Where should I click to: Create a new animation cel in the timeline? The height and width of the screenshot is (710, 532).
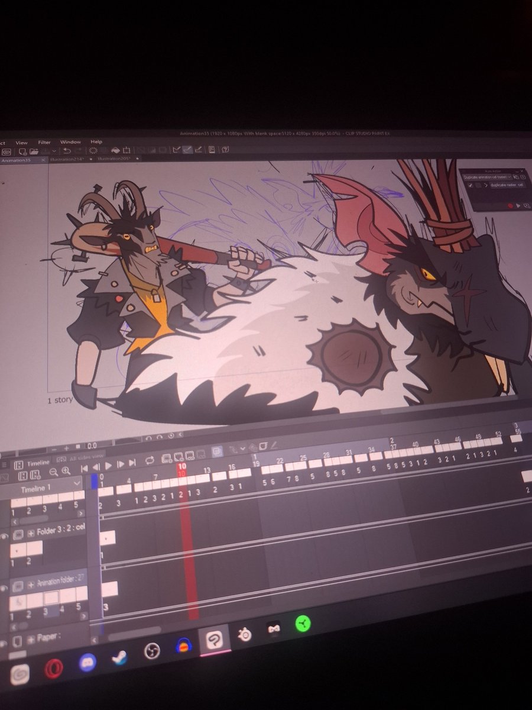coord(178,457)
